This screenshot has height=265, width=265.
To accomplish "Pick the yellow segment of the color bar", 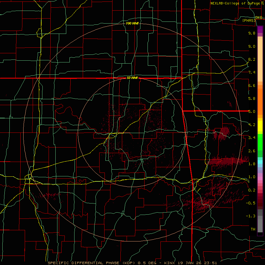I will click(260, 126).
